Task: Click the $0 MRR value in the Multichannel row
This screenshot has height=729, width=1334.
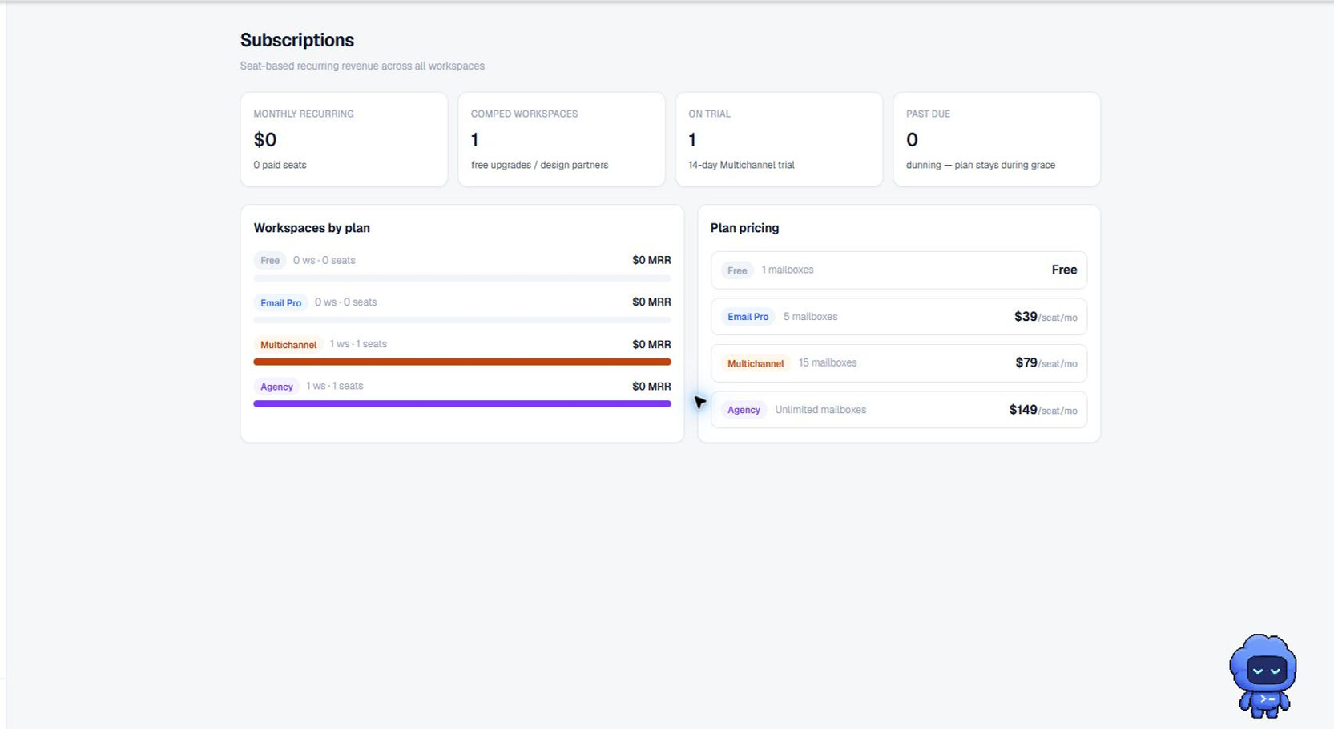Action: (651, 345)
